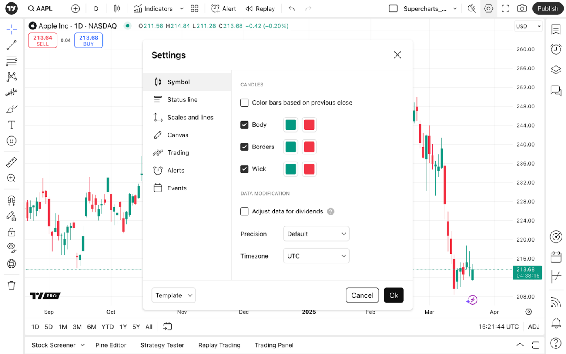Viewport: 566px width, 354px height.
Task: Select the text annotation tool
Action: coord(11,125)
